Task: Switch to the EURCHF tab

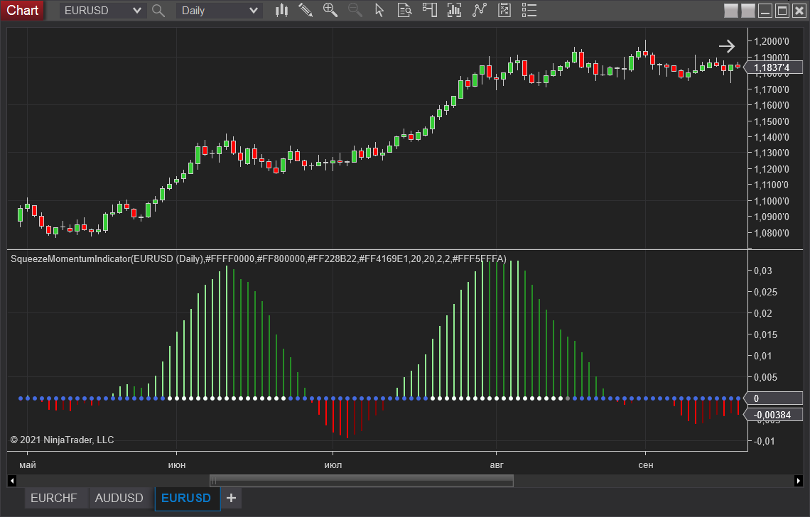Action: 53,499
